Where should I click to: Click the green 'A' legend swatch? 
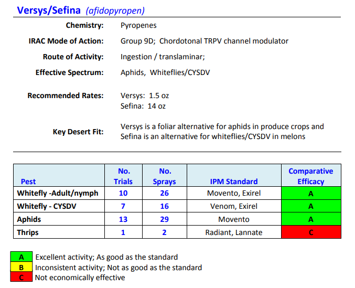pos(21,257)
